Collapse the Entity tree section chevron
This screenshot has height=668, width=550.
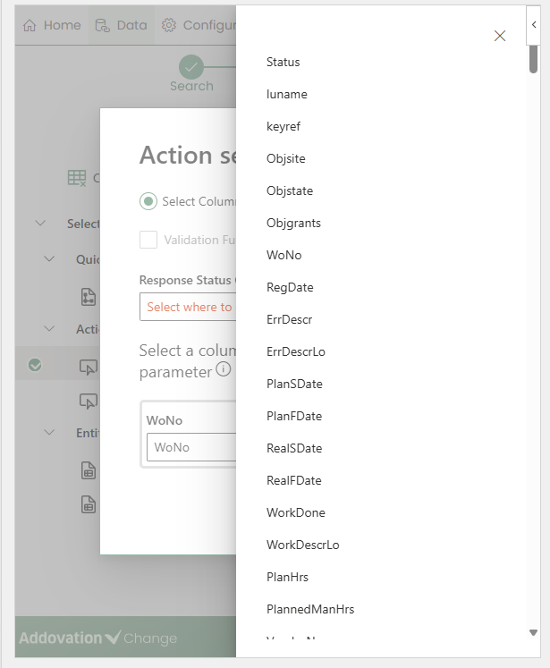(x=50, y=433)
